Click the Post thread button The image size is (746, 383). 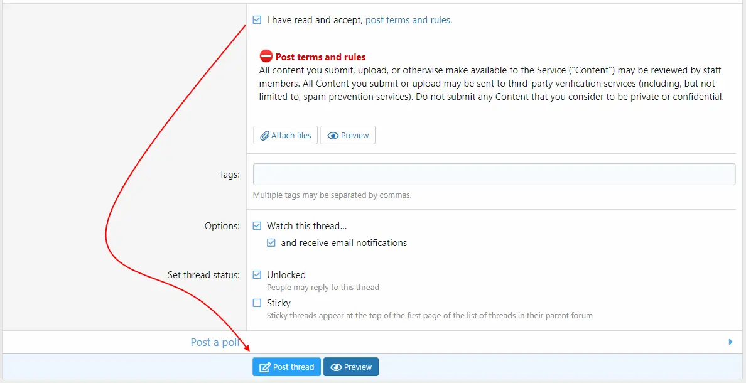coord(286,367)
